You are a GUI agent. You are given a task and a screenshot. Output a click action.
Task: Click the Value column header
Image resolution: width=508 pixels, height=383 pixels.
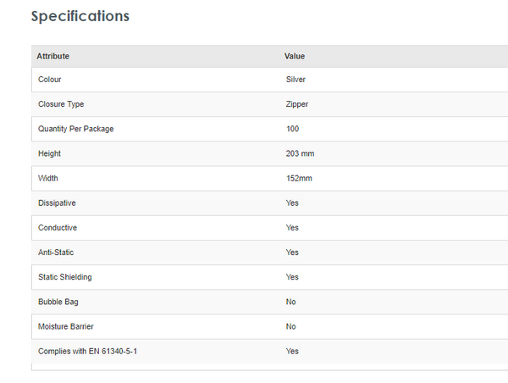(x=295, y=56)
